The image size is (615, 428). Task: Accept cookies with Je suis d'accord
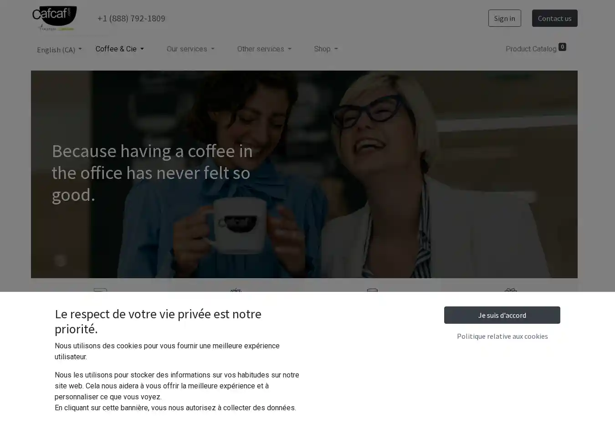502,315
